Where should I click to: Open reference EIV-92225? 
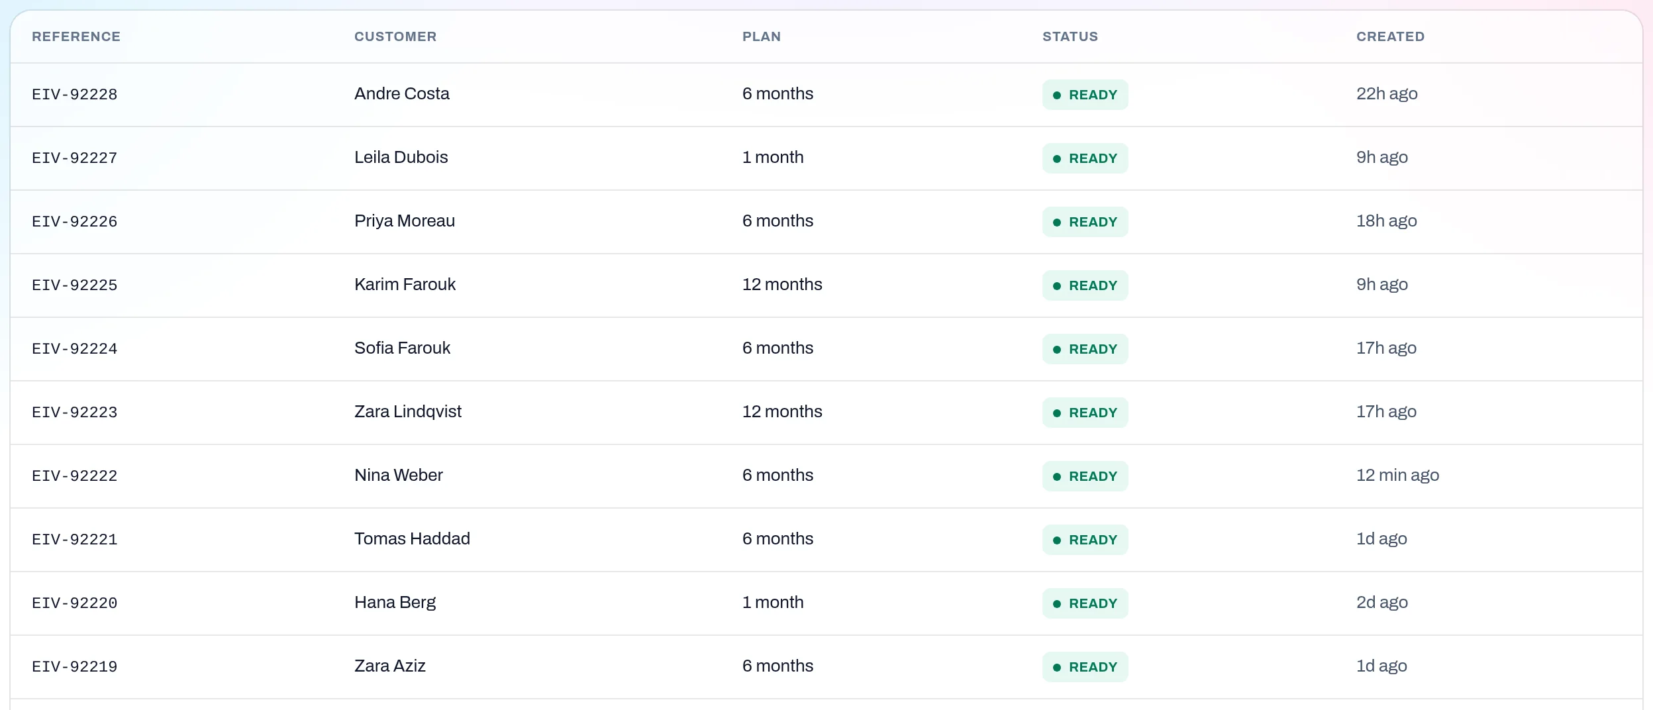[x=75, y=285]
